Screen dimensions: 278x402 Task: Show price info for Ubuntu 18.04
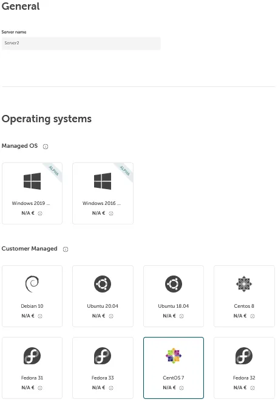click(x=181, y=316)
